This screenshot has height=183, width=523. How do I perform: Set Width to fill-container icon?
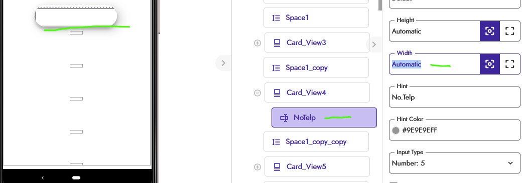tap(509, 64)
